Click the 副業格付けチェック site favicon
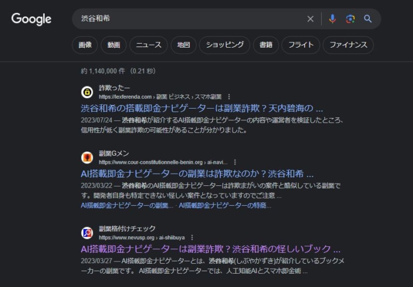 click(x=87, y=233)
